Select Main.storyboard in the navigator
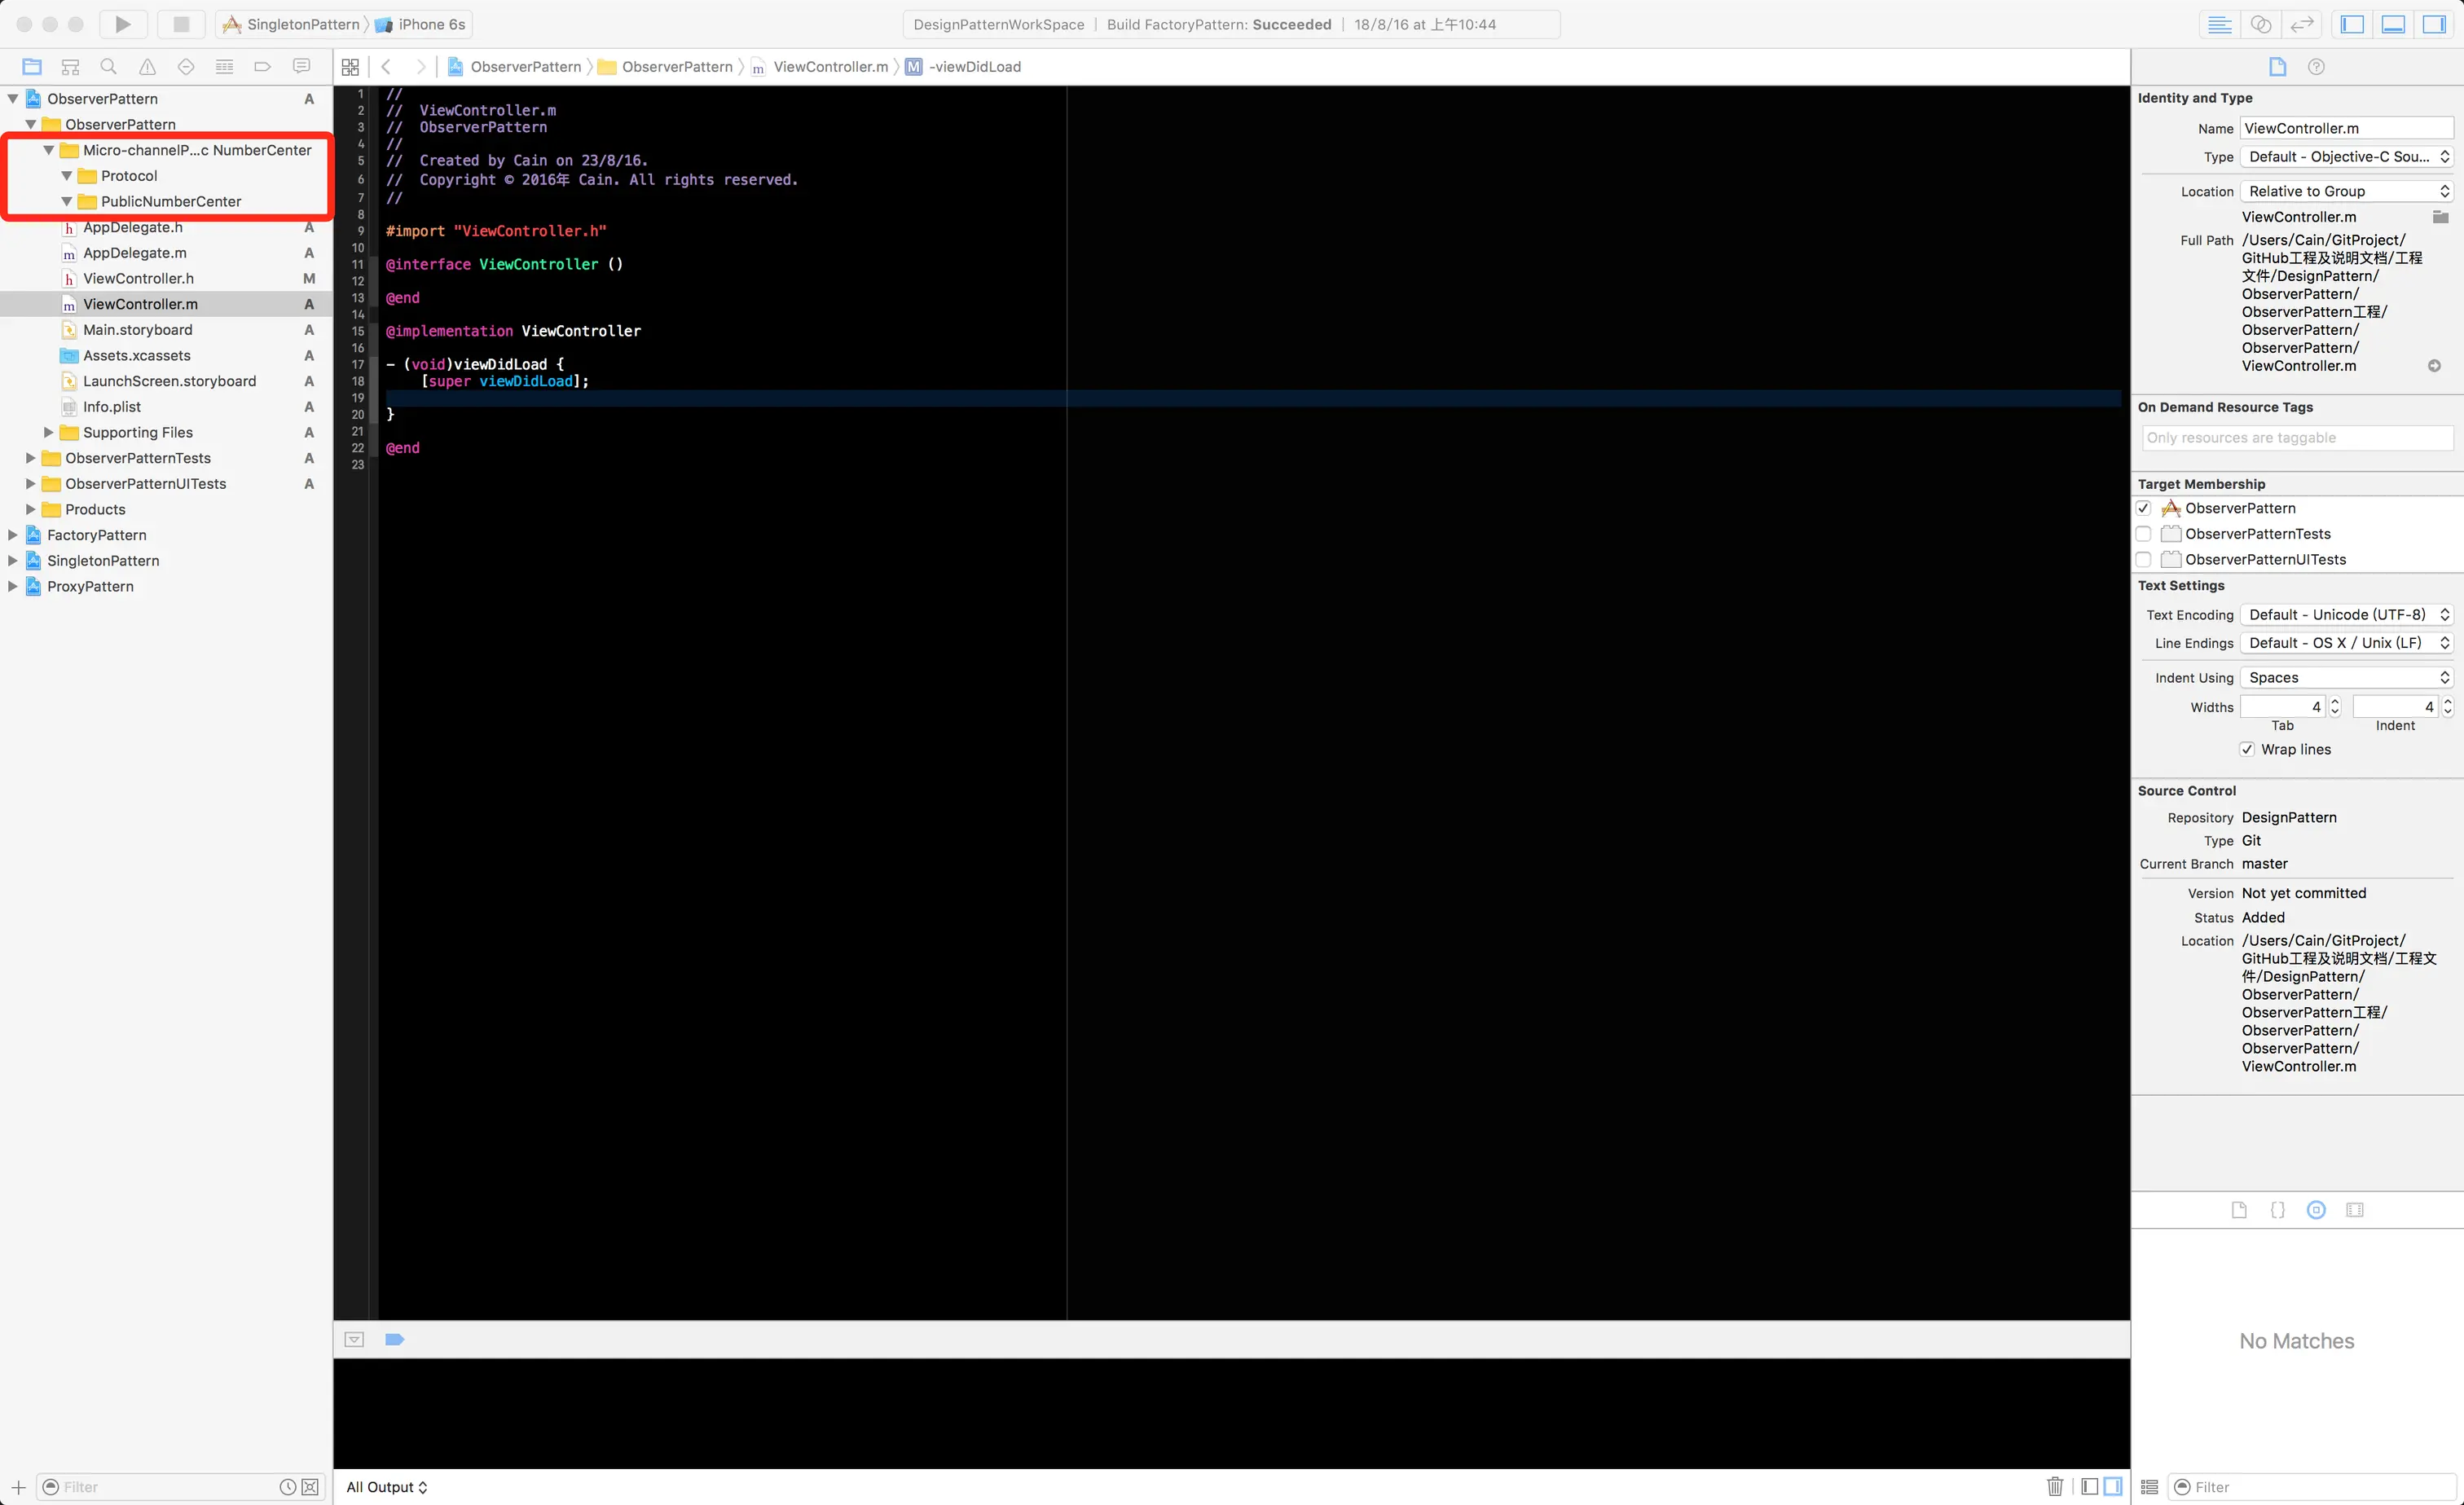2464x1505 pixels. [138, 330]
